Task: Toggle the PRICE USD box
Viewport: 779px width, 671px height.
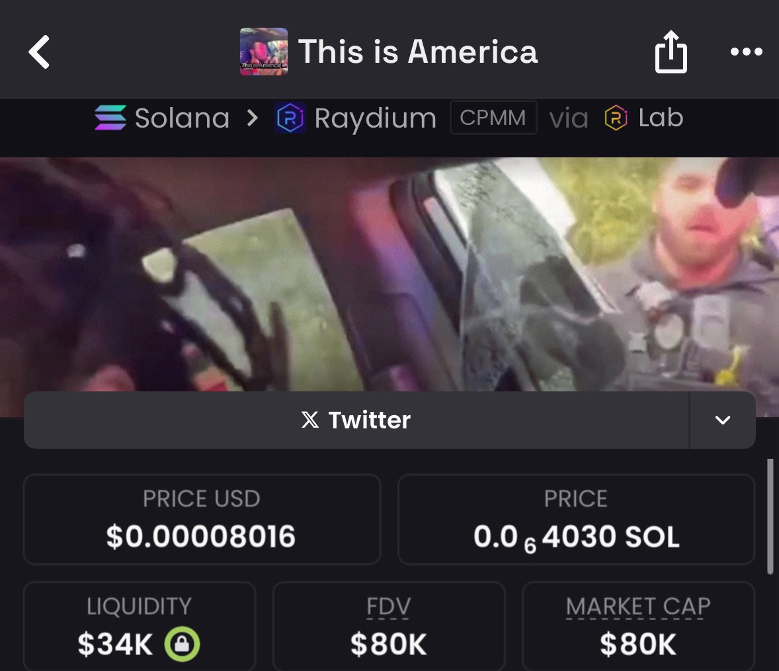Action: 202,520
